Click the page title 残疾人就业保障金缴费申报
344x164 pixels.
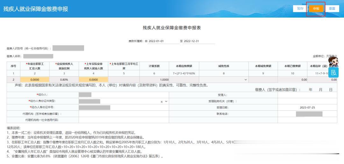click(36, 9)
